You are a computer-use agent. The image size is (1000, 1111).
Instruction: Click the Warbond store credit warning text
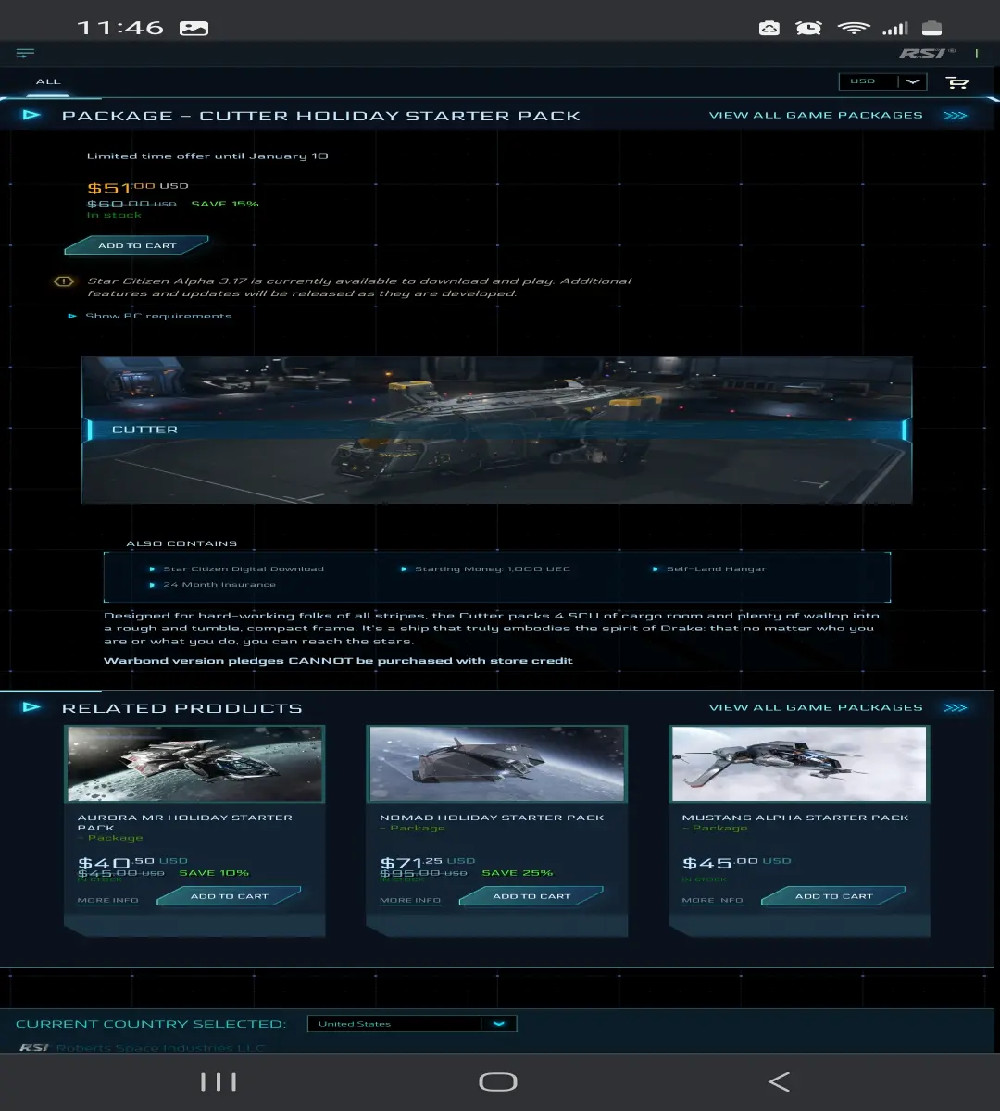coord(338,661)
